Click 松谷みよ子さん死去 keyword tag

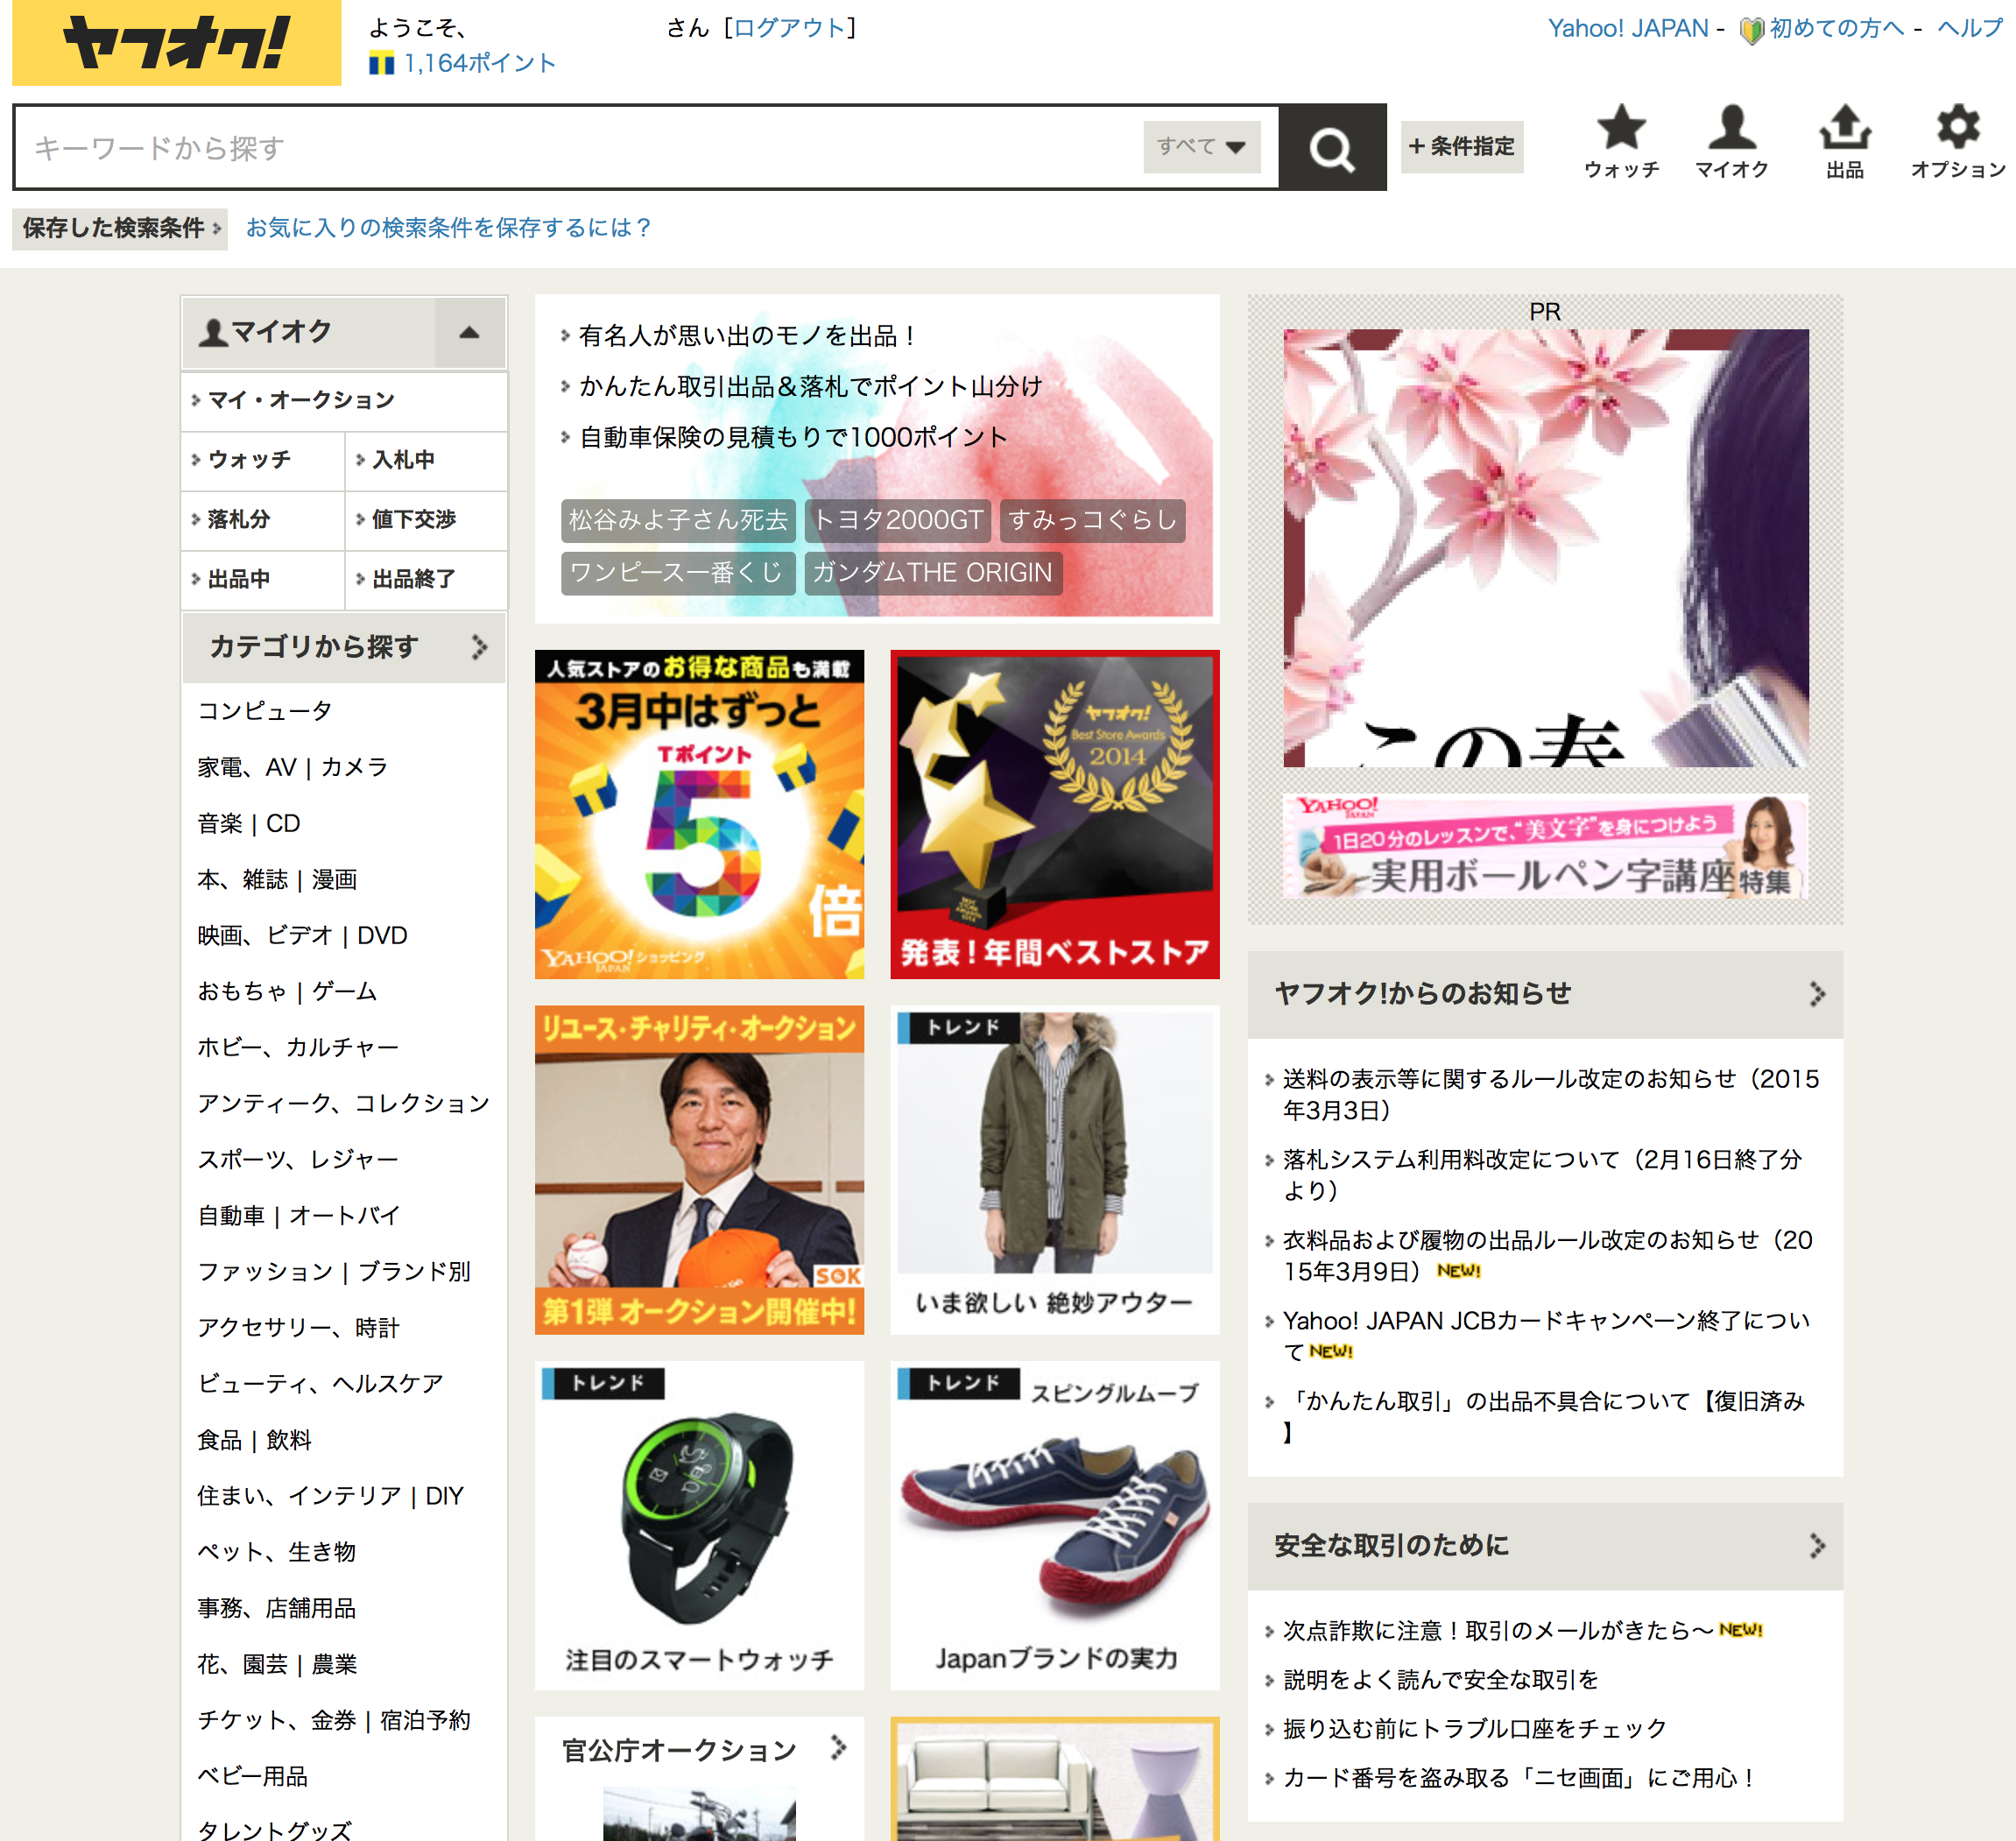click(x=678, y=520)
